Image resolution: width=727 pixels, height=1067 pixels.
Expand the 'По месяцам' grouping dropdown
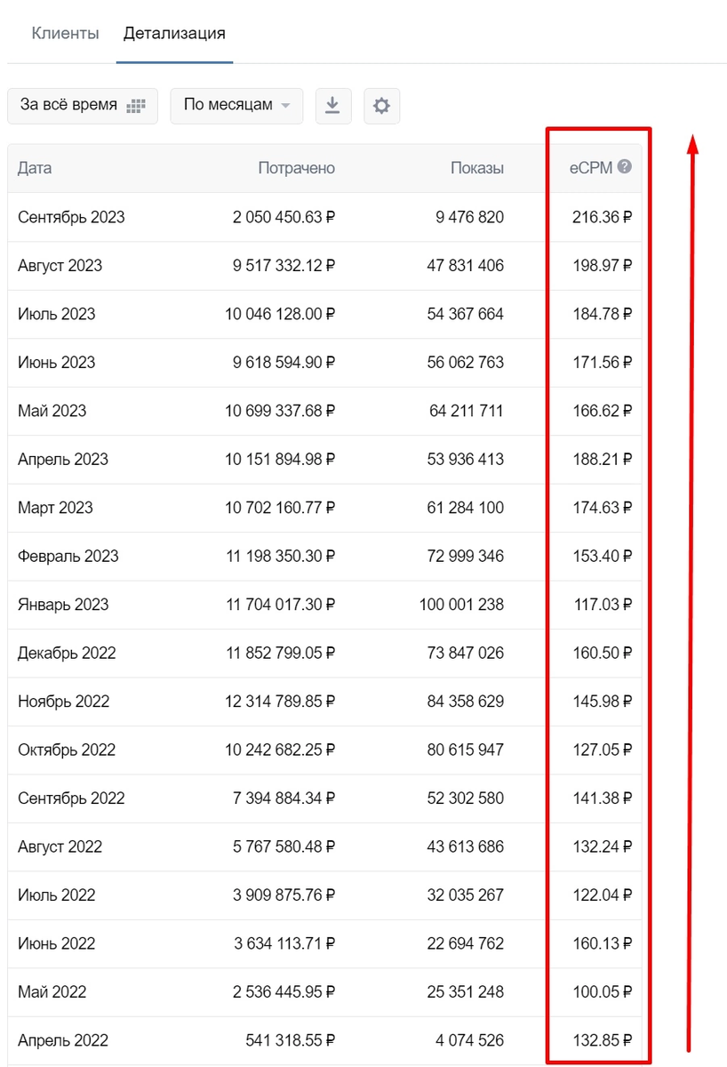236,106
